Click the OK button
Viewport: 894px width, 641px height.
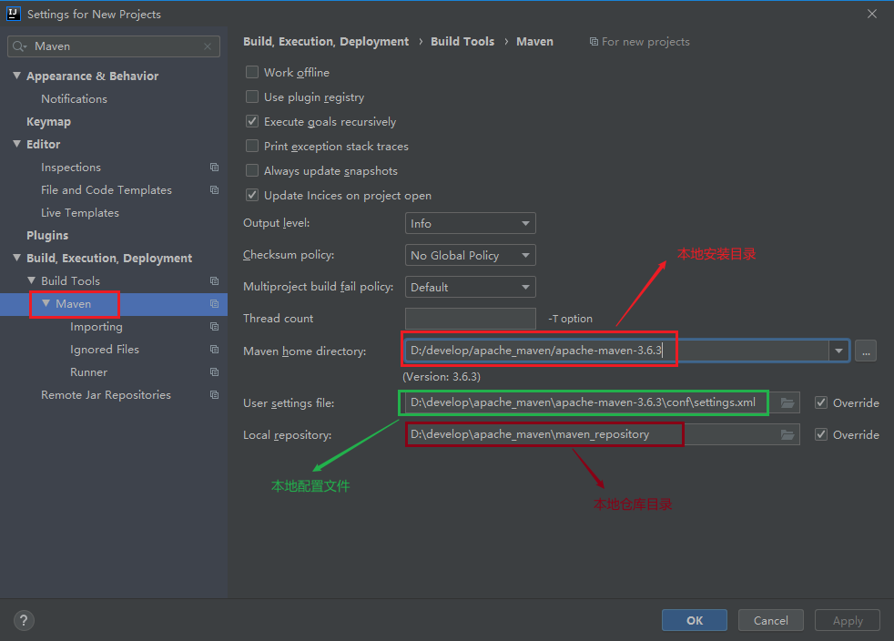coord(695,620)
